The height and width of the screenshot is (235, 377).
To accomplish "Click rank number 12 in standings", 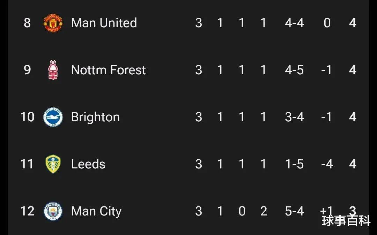I will coord(27,211).
